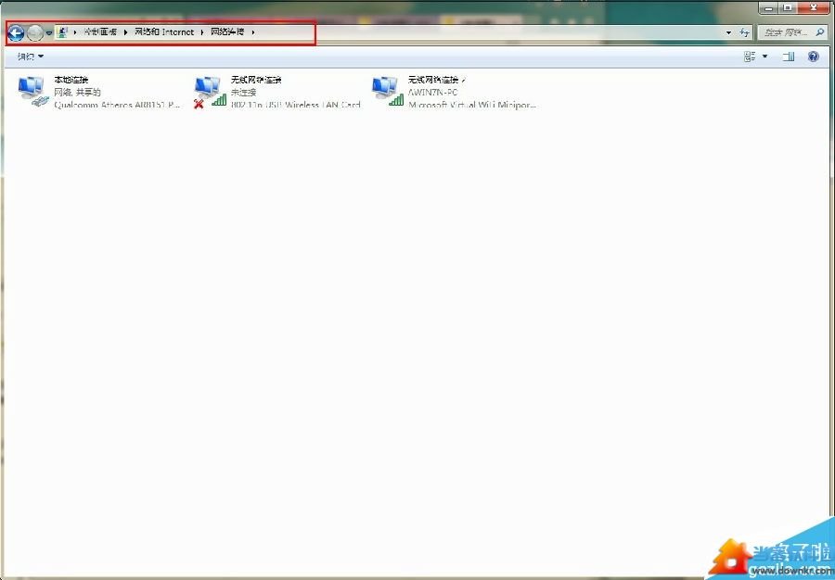Expand the arrow after 网络连接 breadcrumb
835x580 pixels.
coord(253,32)
